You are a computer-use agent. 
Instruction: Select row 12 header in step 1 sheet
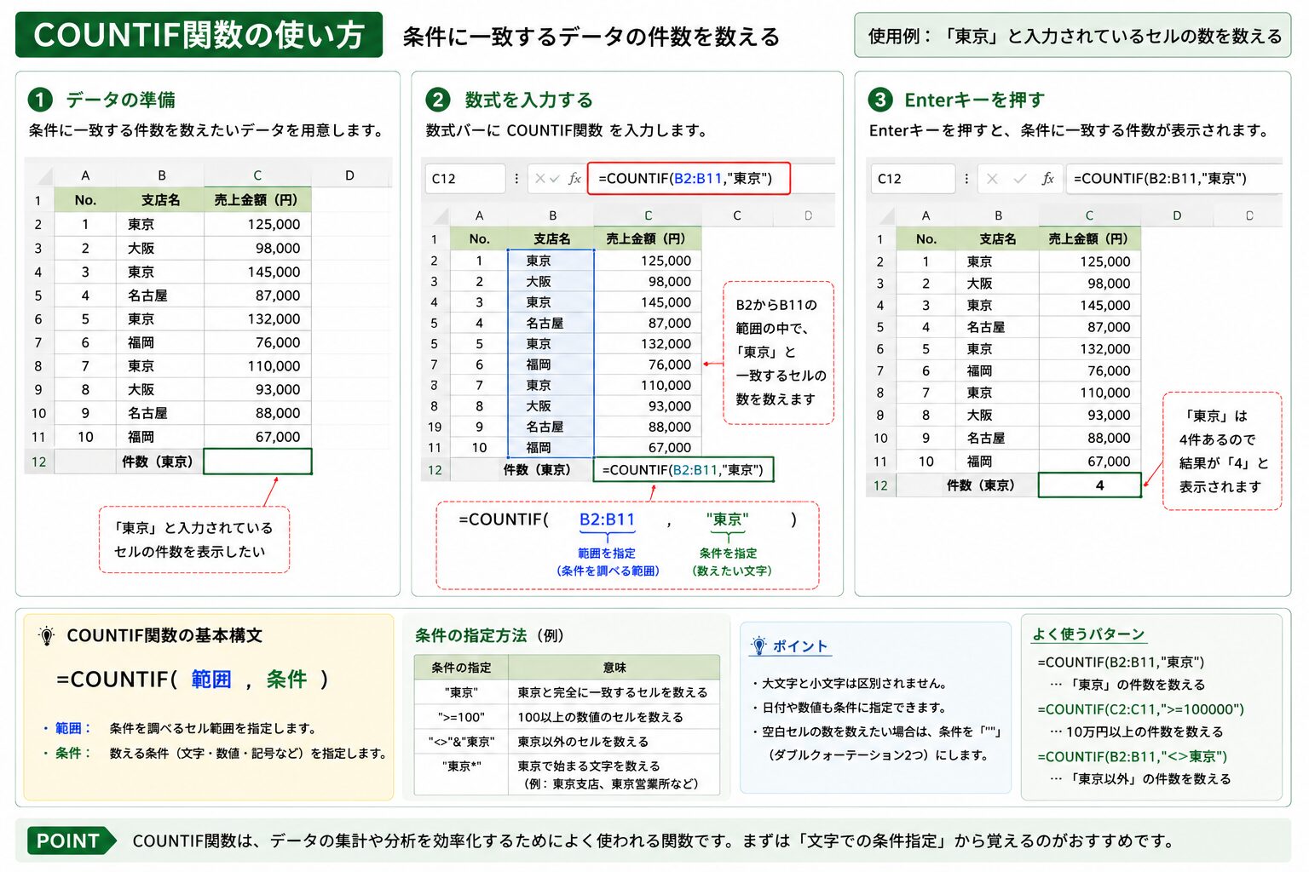pos(39,462)
